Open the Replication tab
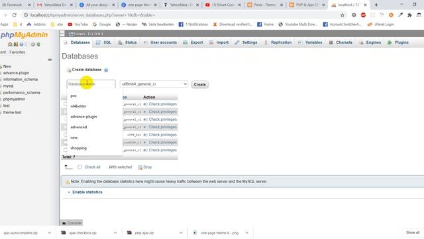The width and height of the screenshot is (424, 239). point(278,42)
